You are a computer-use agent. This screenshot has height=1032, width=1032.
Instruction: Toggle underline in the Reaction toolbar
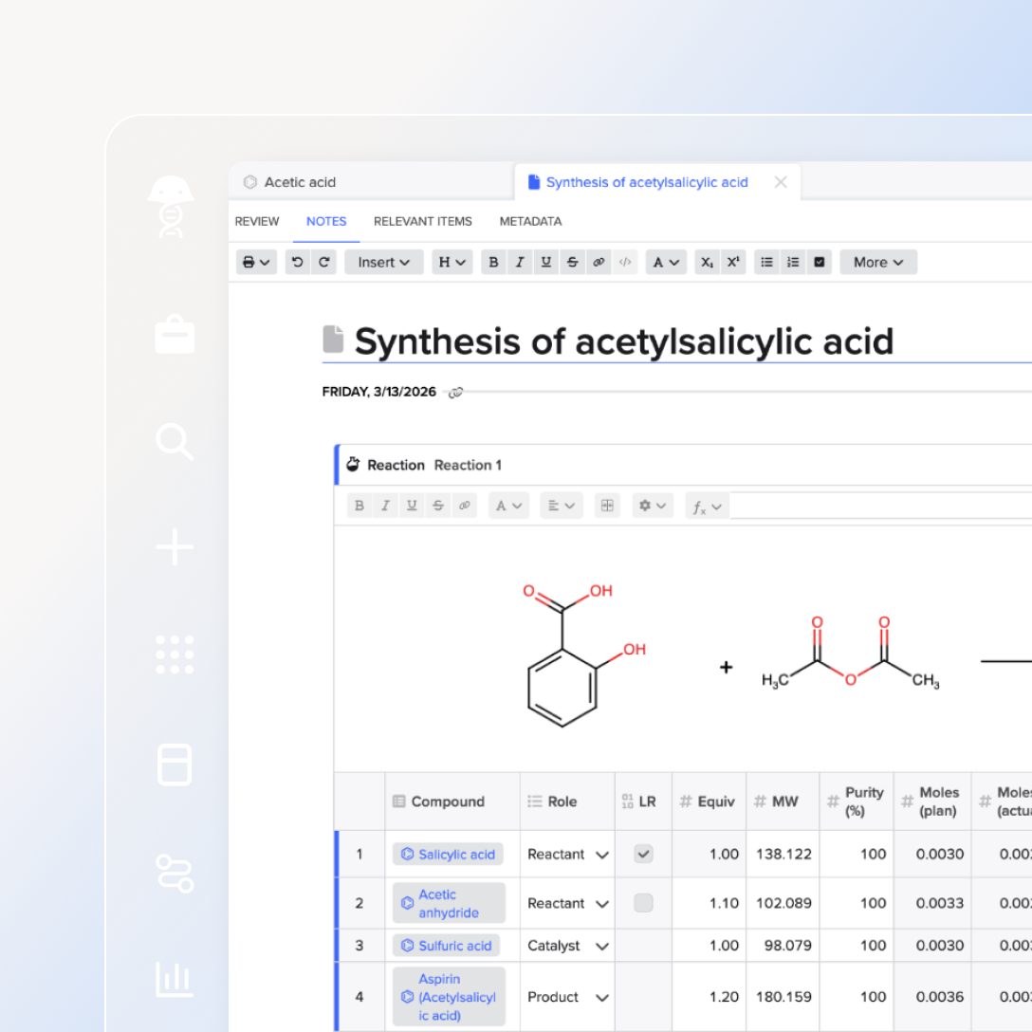pyautogui.click(x=412, y=506)
